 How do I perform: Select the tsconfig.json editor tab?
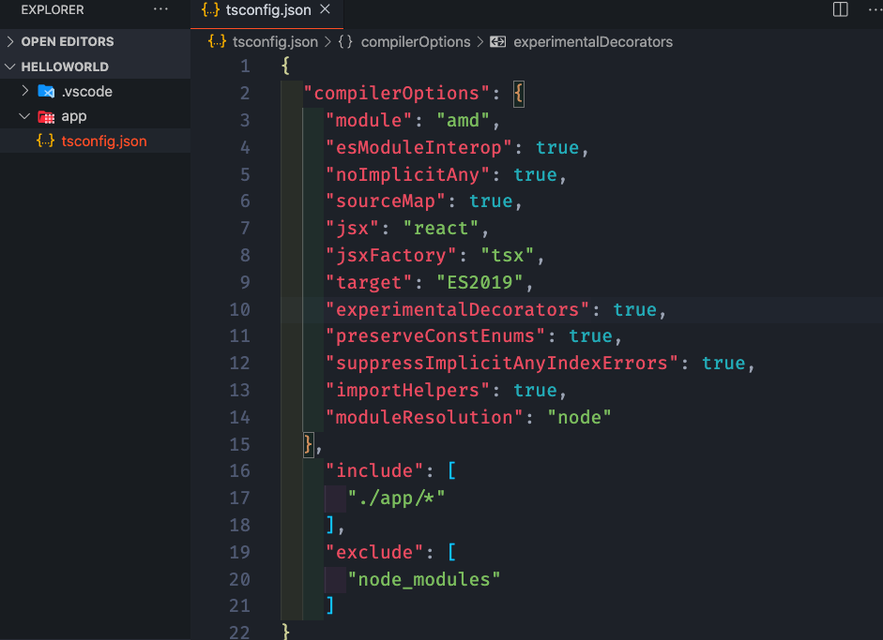(266, 13)
